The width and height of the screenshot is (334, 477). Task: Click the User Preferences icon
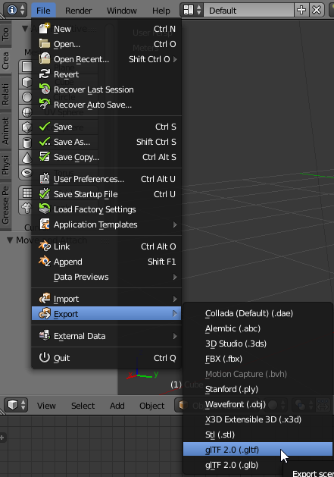[x=45, y=178]
